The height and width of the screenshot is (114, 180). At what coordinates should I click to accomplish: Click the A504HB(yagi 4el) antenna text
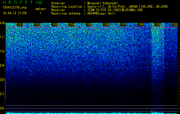click(101, 13)
